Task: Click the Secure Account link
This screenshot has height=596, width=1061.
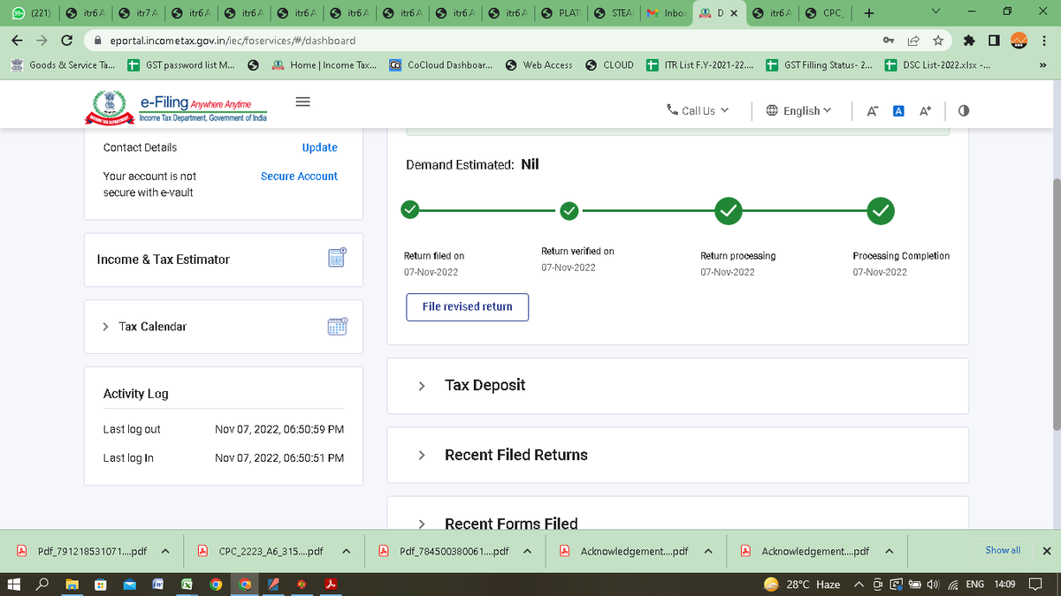Action: pos(299,177)
